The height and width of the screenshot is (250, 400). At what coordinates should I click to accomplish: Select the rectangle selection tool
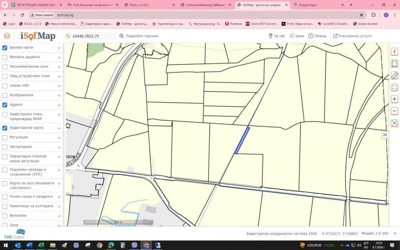(394, 64)
